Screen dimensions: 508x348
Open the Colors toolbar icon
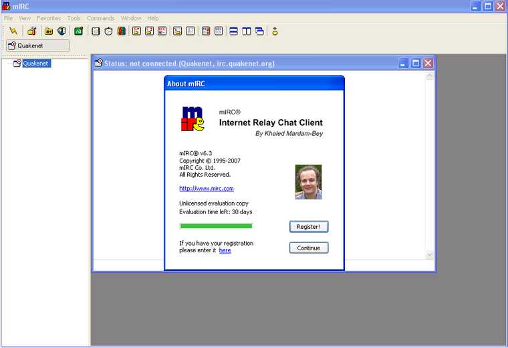click(x=122, y=31)
